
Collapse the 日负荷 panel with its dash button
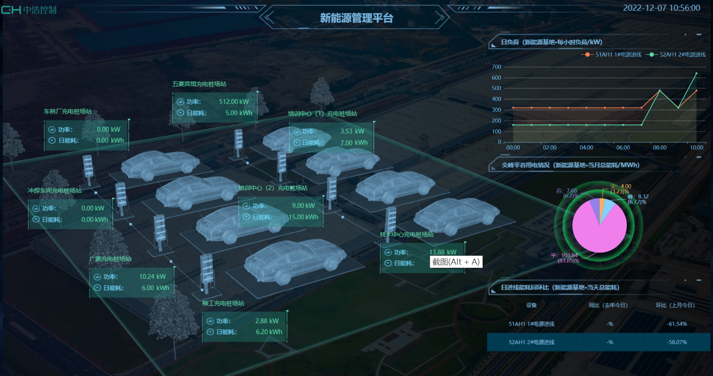point(699,34)
